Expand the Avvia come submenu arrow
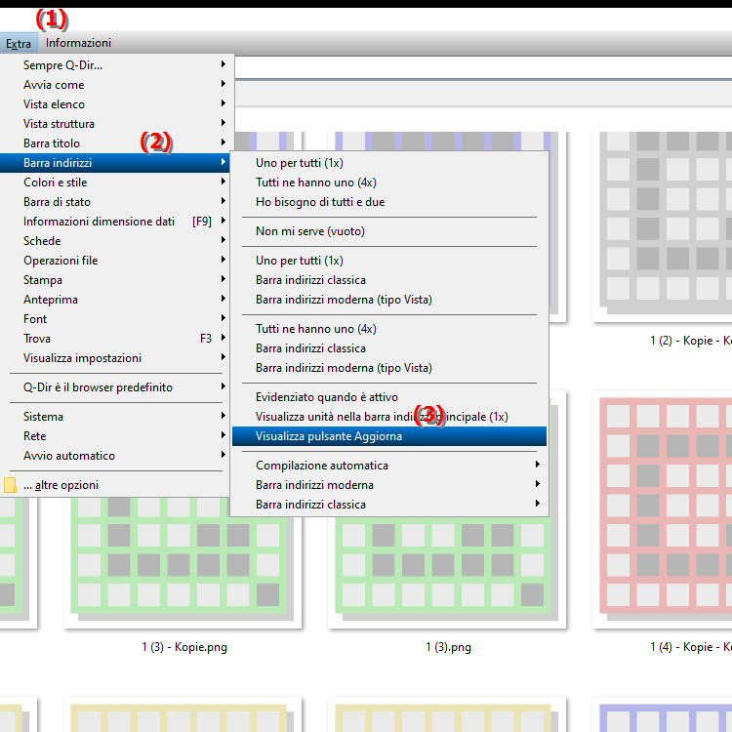The height and width of the screenshot is (732, 732). [224, 84]
